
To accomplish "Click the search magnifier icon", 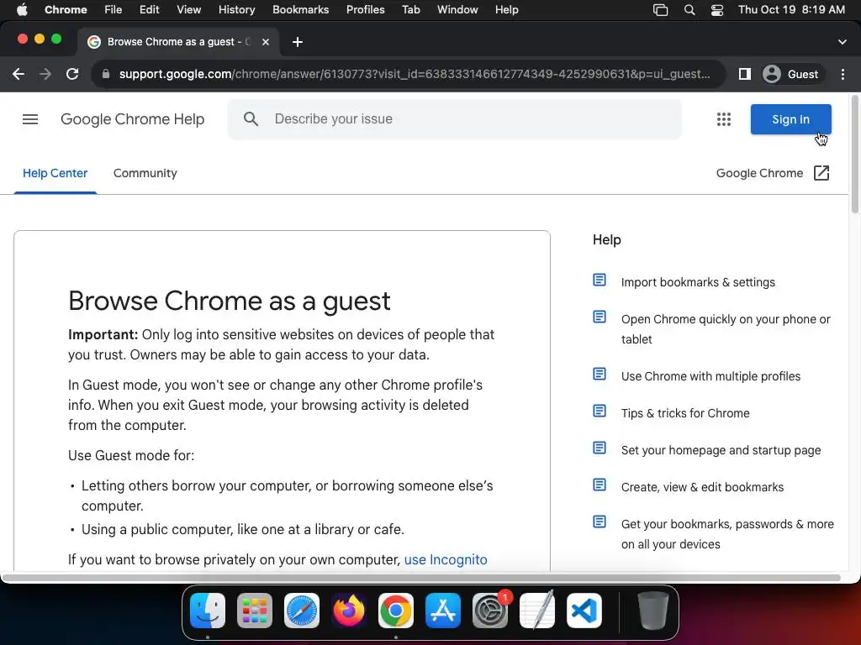I will 251,119.
